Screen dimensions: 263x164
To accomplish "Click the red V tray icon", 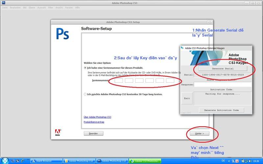I will pos(237,161).
